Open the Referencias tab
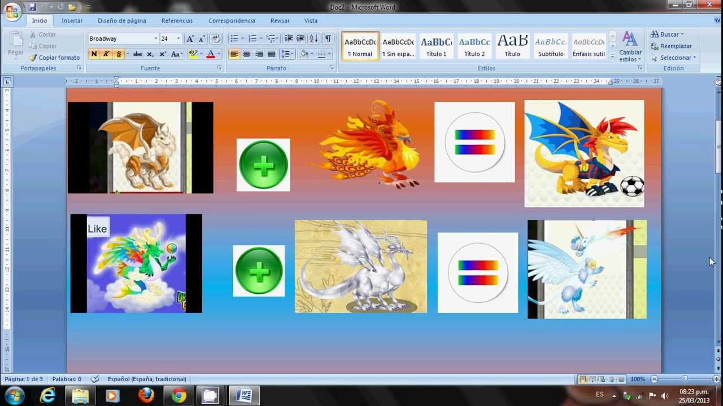Screen dimensions: 723x406 [x=177, y=20]
